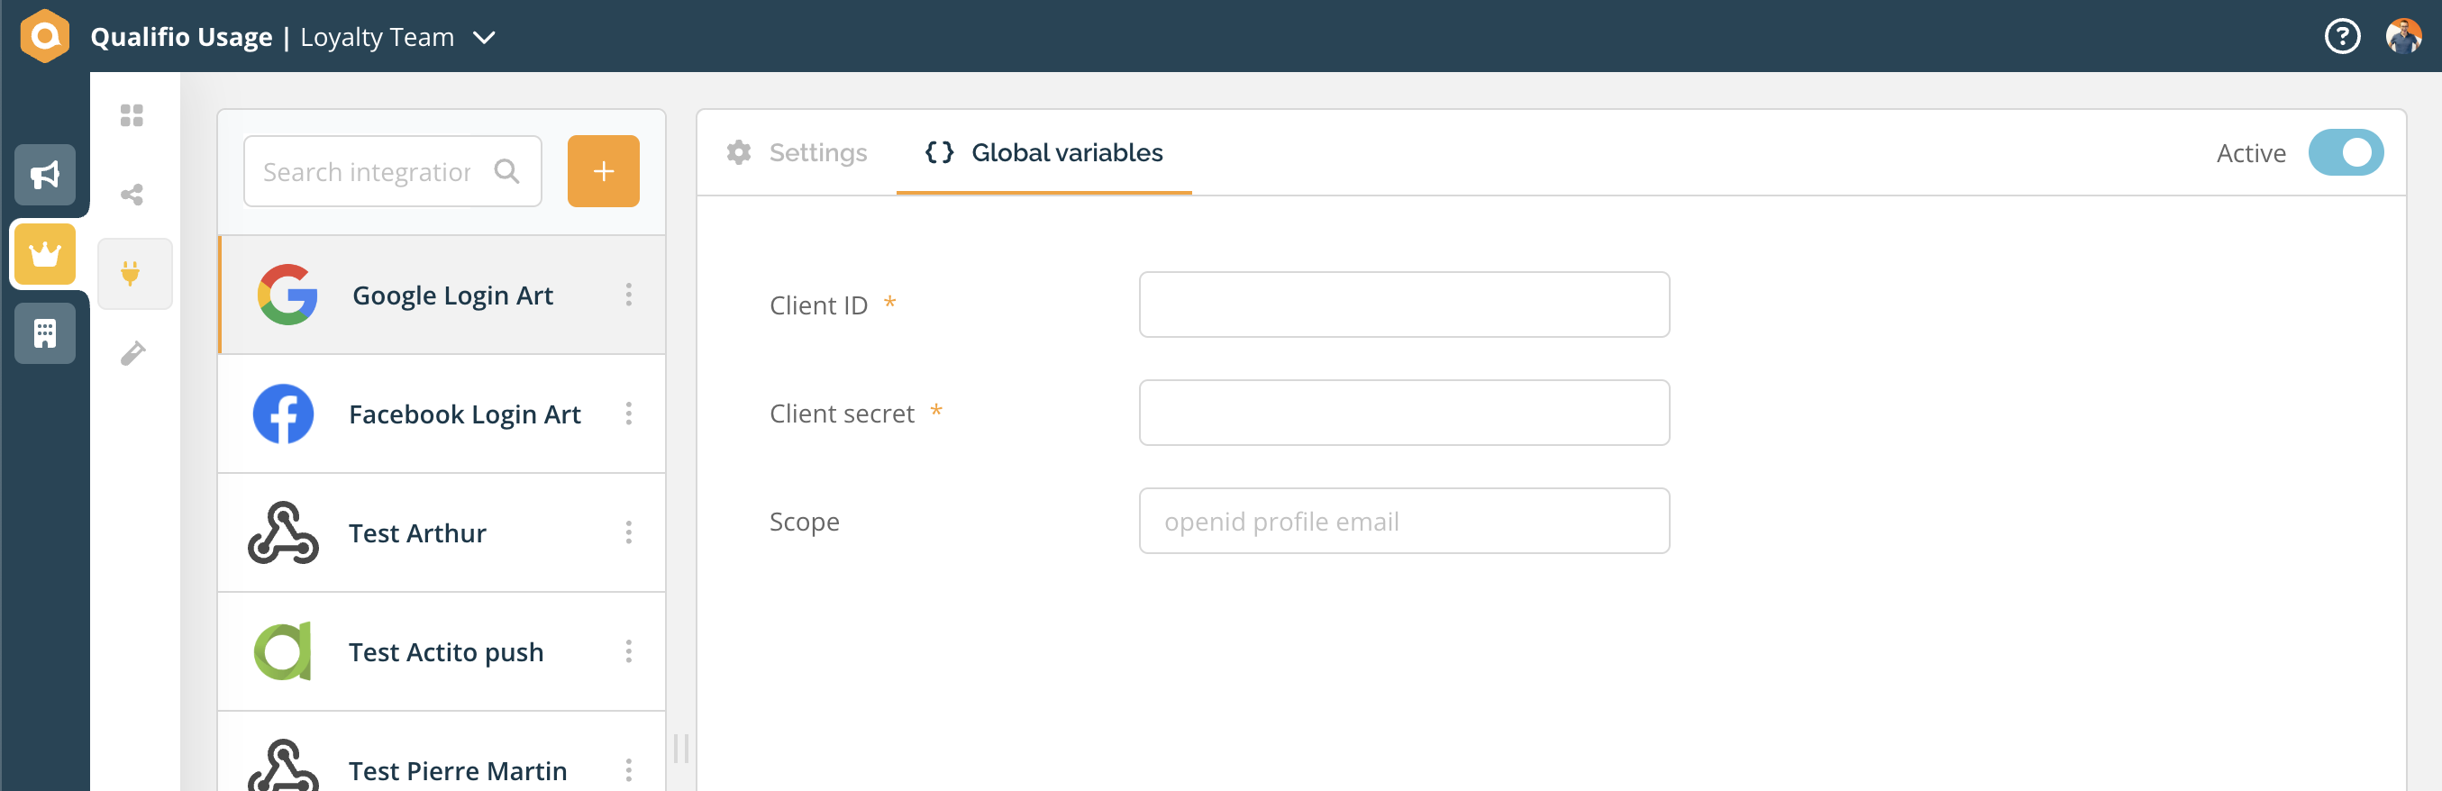Open the megaphone campaigns sidebar icon
Image resolution: width=2442 pixels, height=791 pixels.
click(44, 174)
